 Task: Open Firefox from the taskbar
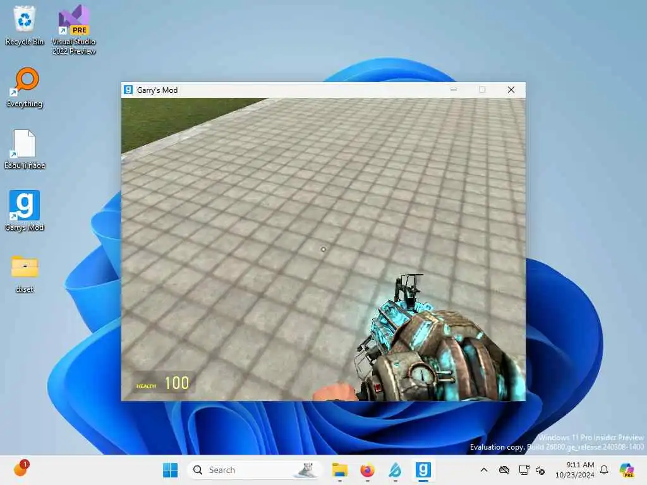[x=367, y=470]
